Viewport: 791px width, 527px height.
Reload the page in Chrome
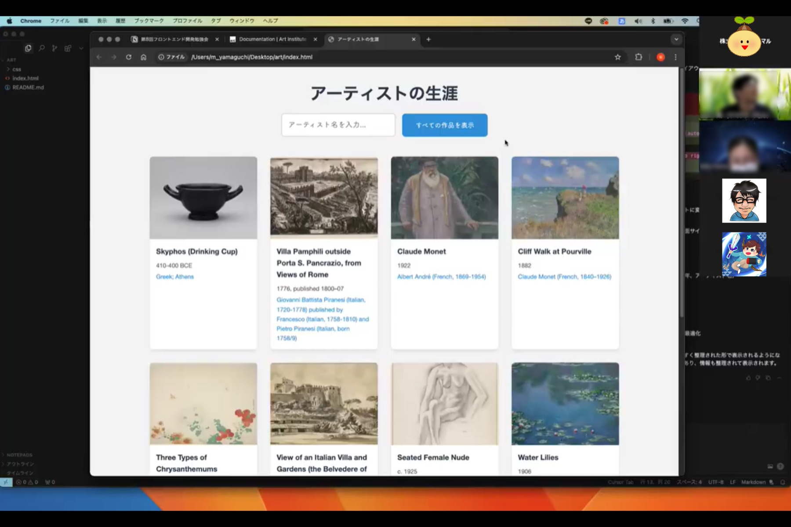(128, 57)
